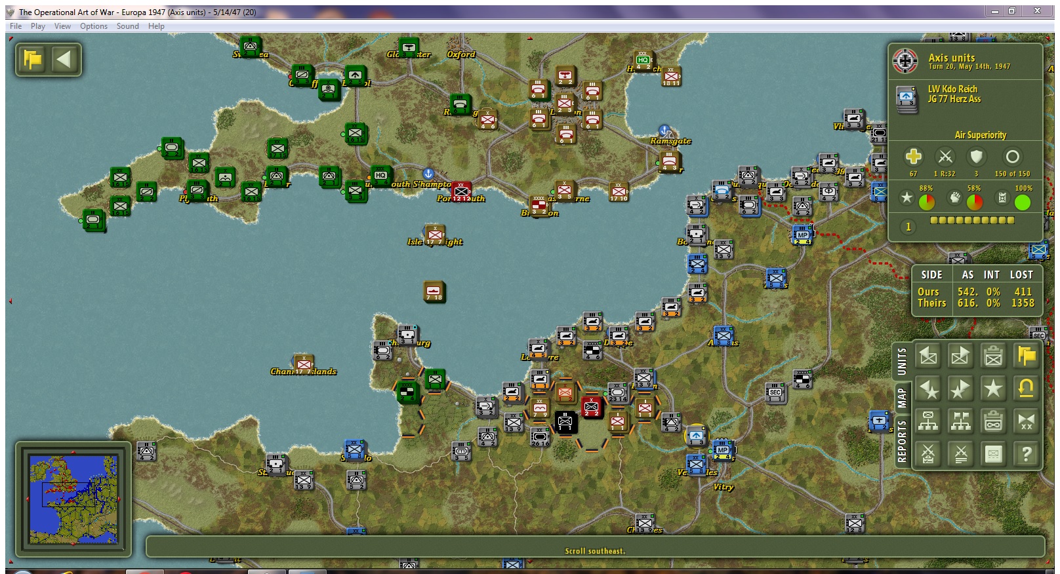Switch to the MAP tab
Viewport: 1060px width, 574px height.
(902, 398)
